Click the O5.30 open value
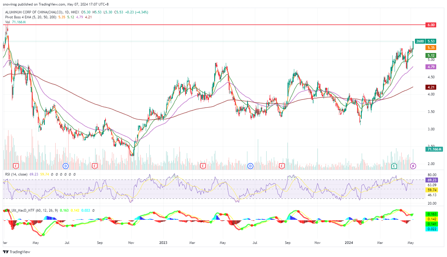The image size is (447, 257). 86,12
